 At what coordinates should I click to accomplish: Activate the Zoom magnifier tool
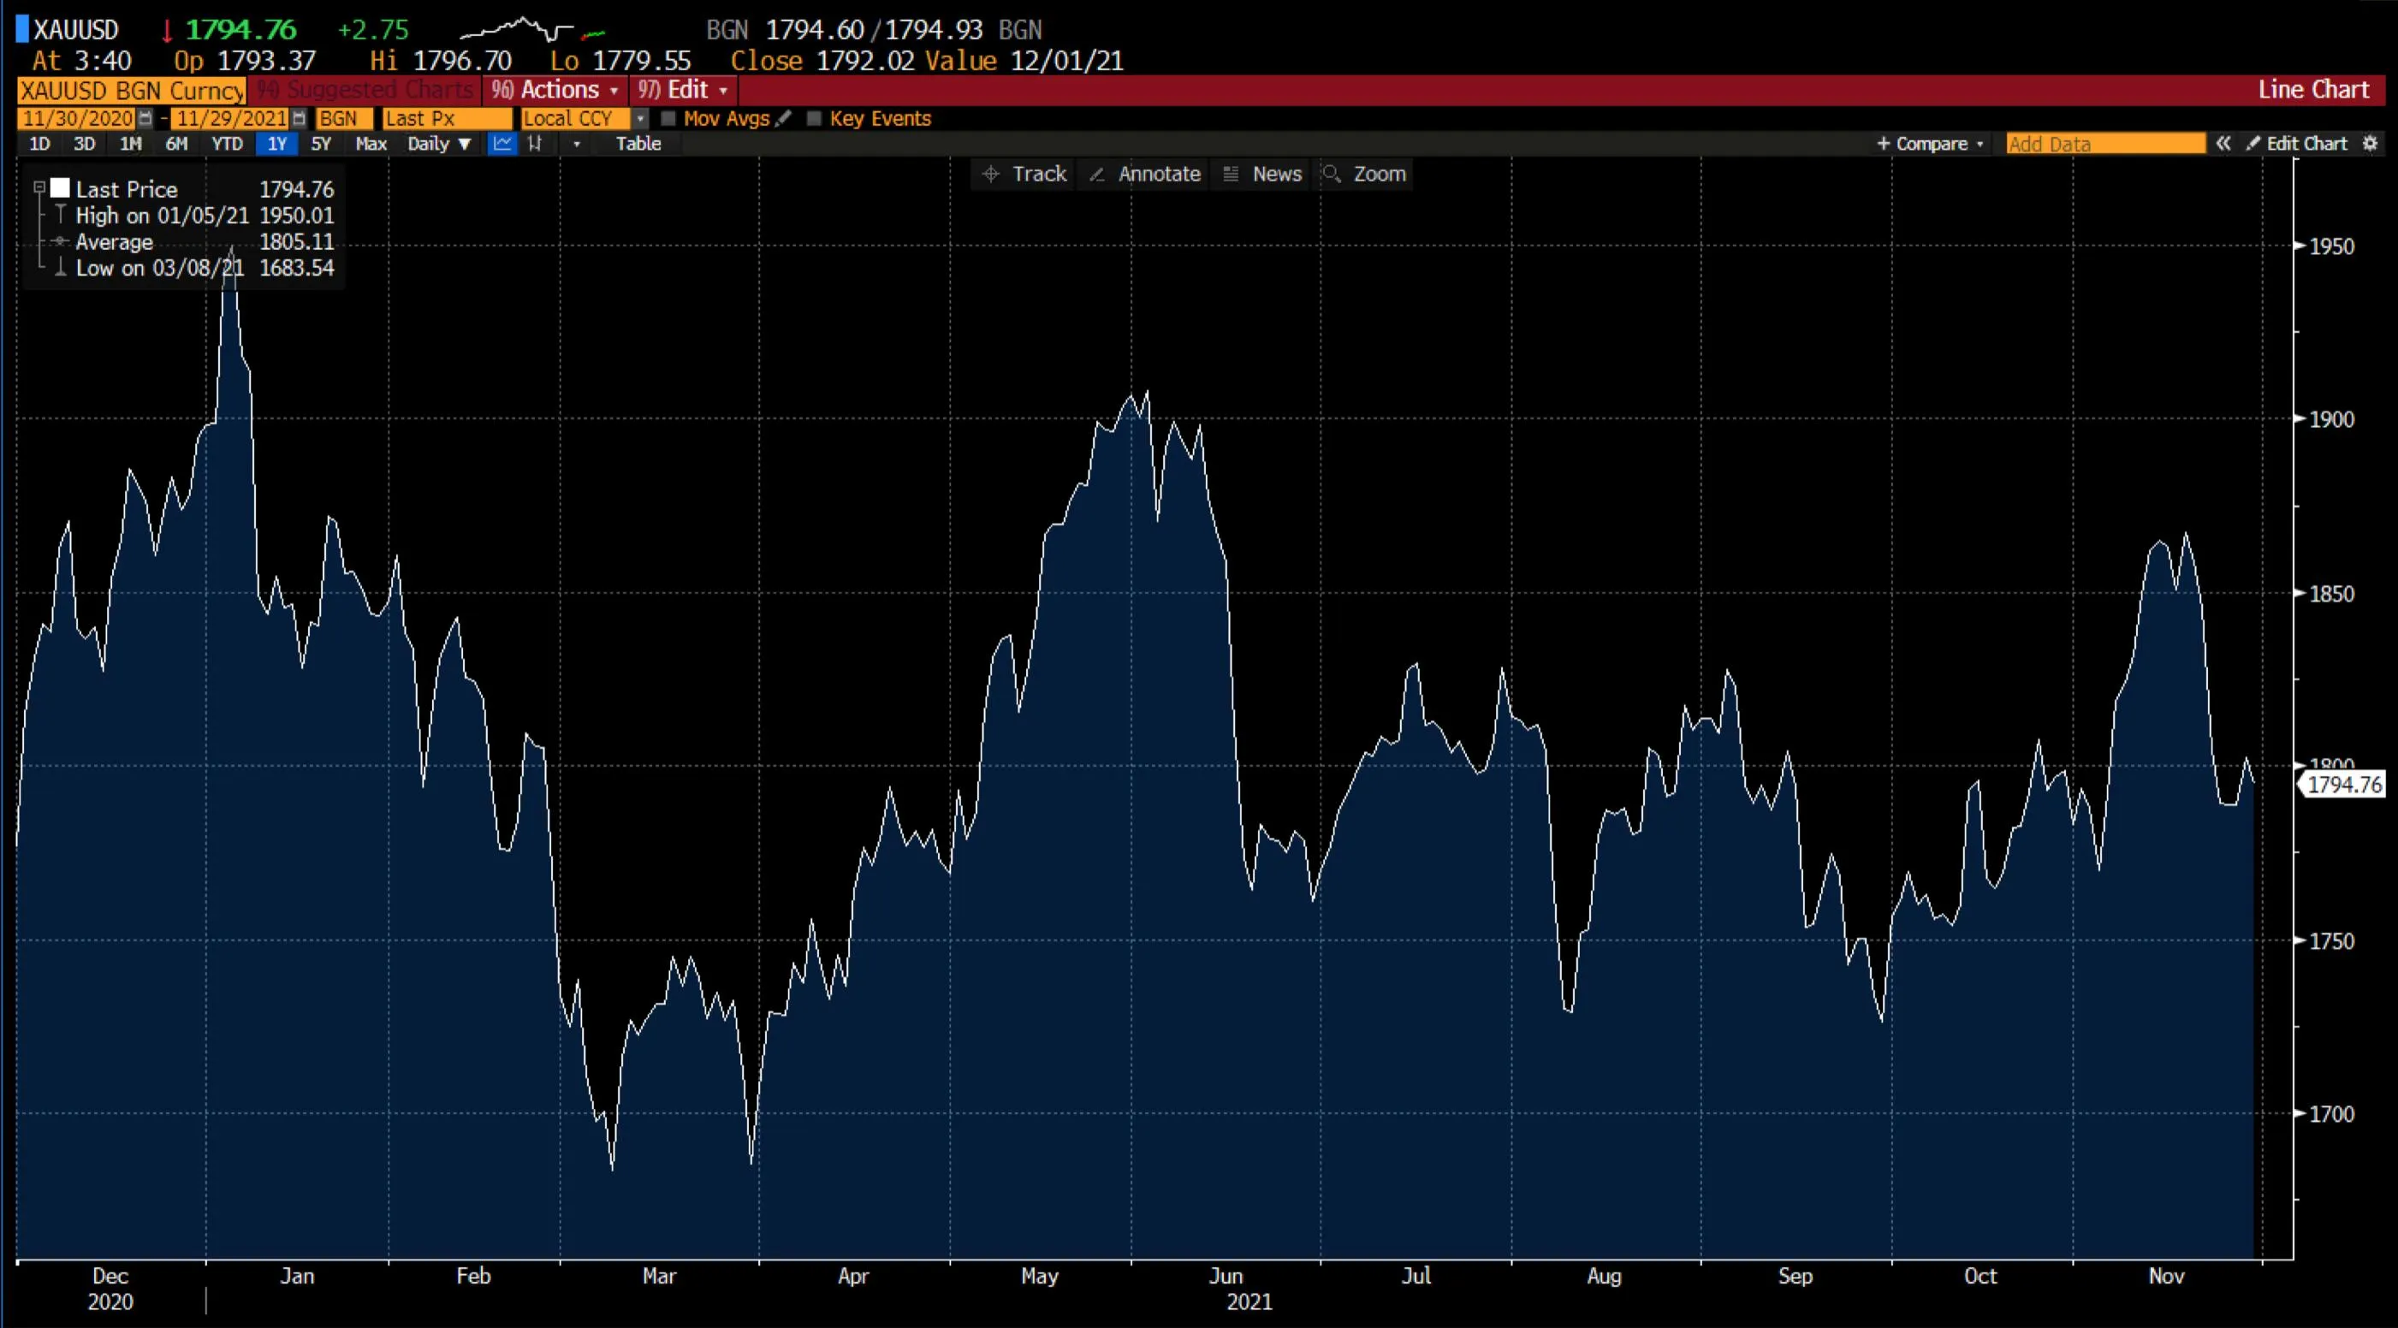pos(1364,174)
